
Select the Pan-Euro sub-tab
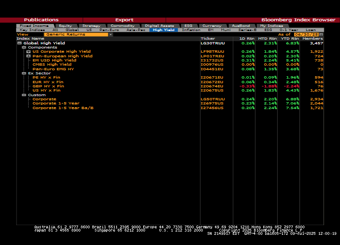click(109, 30)
